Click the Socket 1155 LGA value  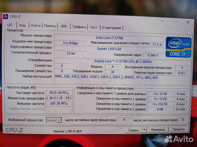tap(109, 49)
